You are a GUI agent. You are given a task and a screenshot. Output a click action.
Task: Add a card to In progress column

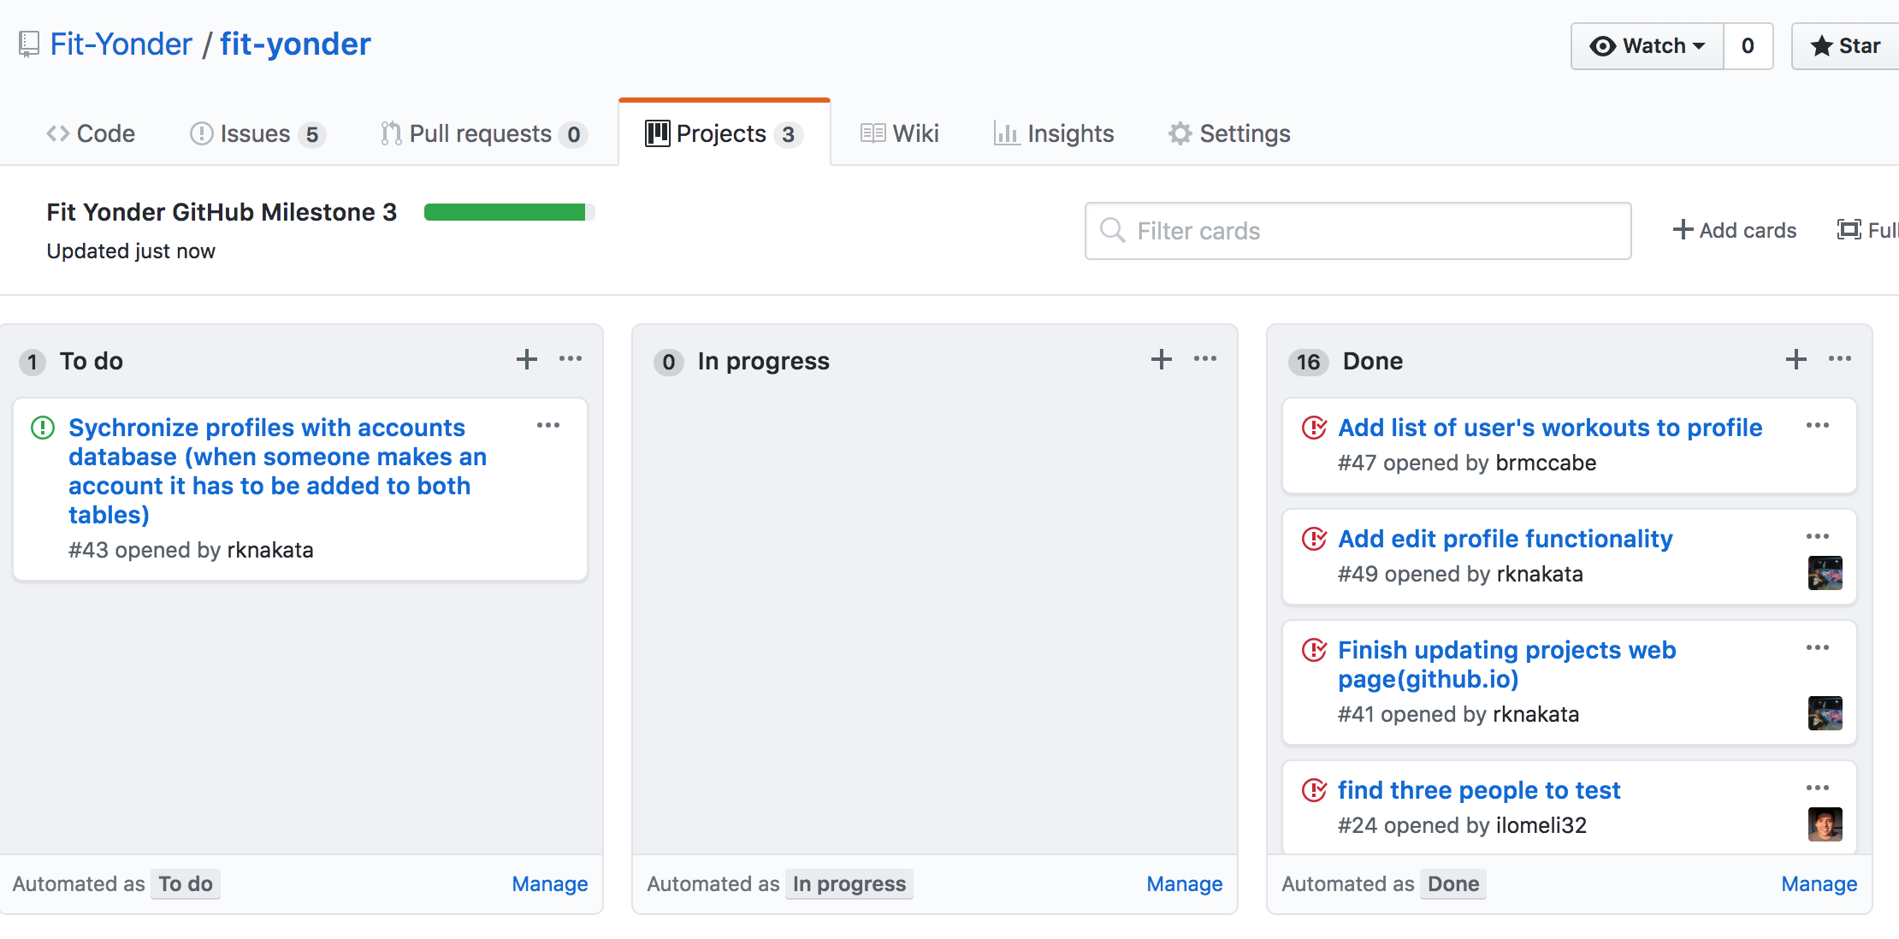(1162, 359)
